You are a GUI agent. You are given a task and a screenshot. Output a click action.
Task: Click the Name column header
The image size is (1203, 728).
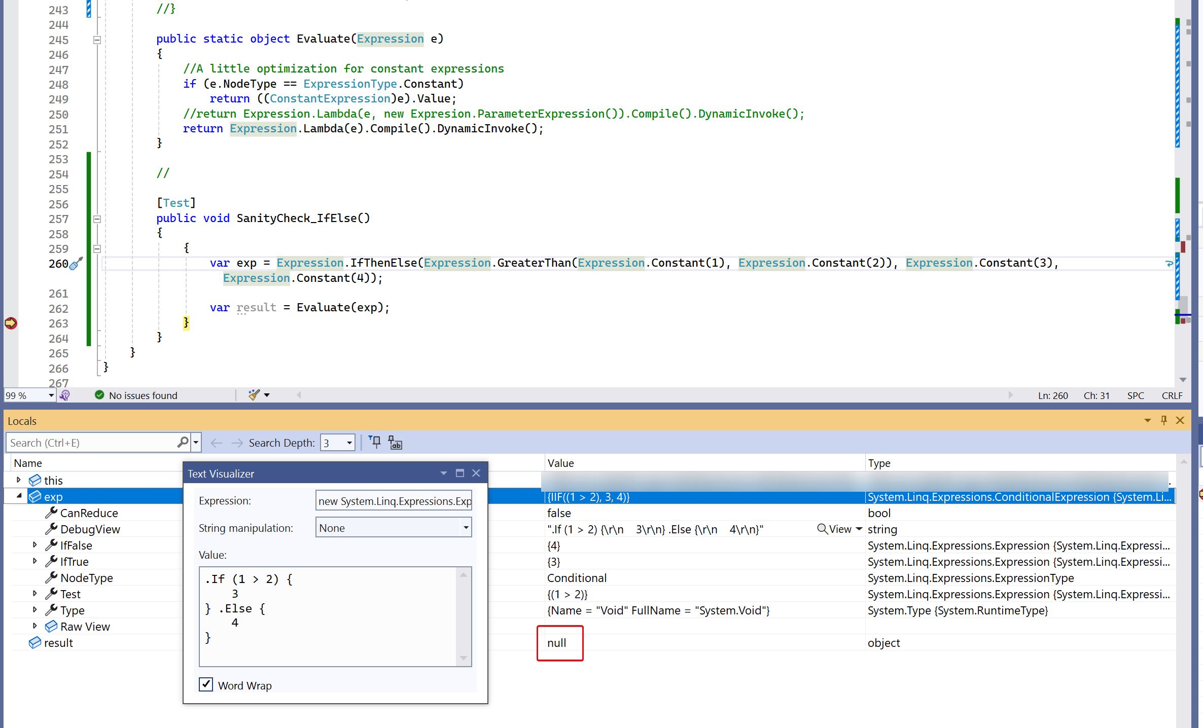[x=28, y=463]
